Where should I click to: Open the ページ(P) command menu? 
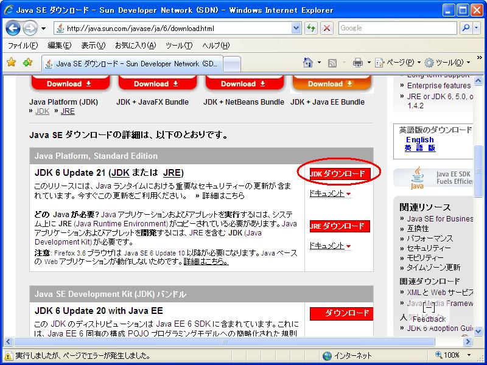(x=398, y=63)
